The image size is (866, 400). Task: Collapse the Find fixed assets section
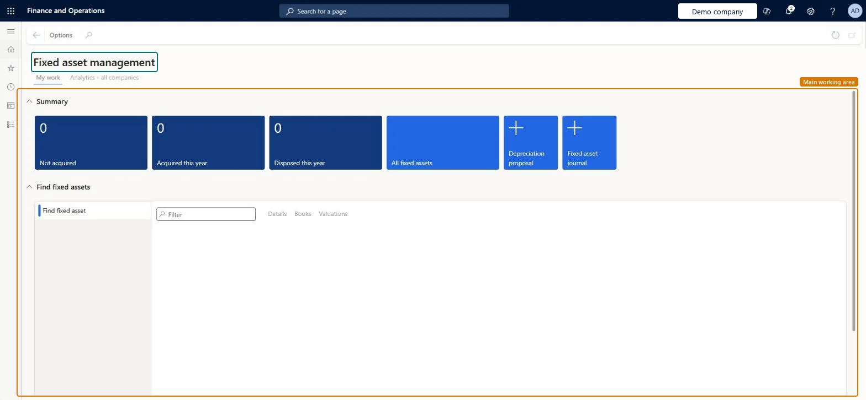(29, 187)
